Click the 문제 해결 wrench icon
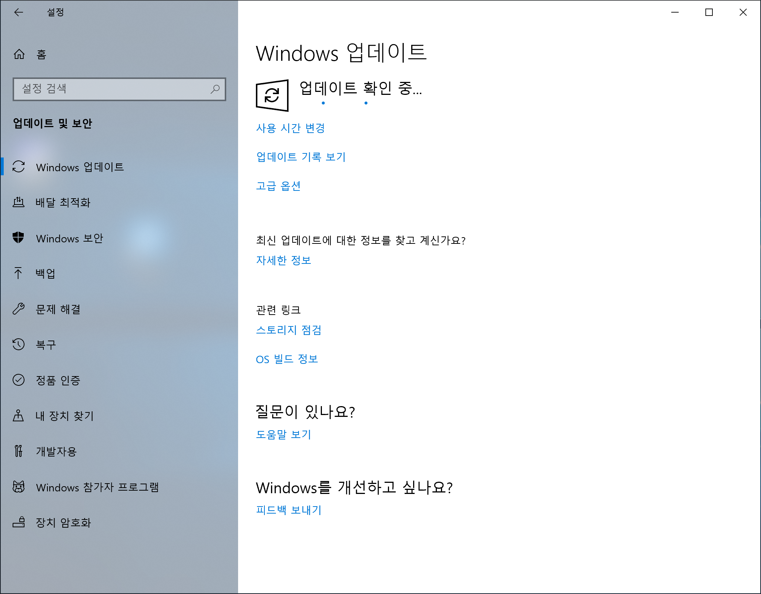 [x=19, y=309]
